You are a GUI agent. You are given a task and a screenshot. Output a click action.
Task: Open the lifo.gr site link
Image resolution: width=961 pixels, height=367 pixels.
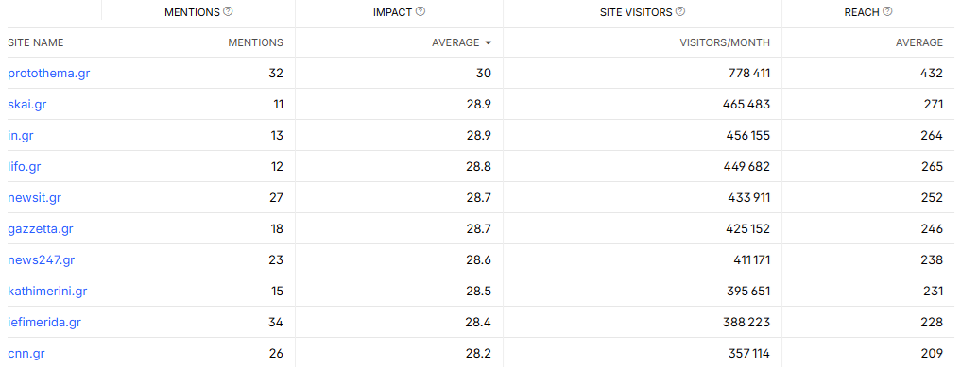[25, 167]
